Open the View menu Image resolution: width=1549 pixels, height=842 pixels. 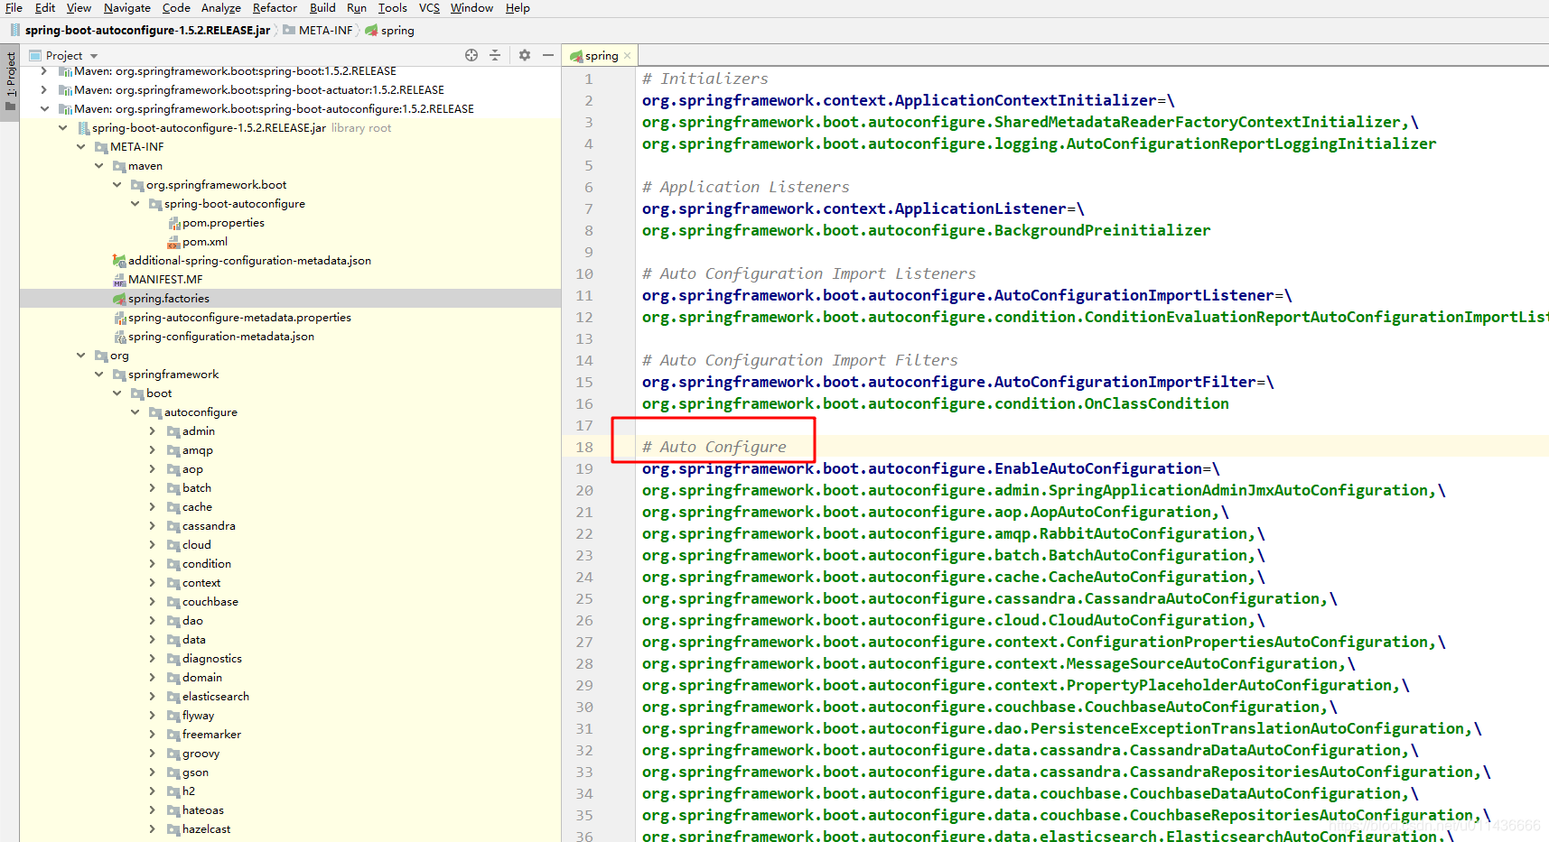click(79, 8)
